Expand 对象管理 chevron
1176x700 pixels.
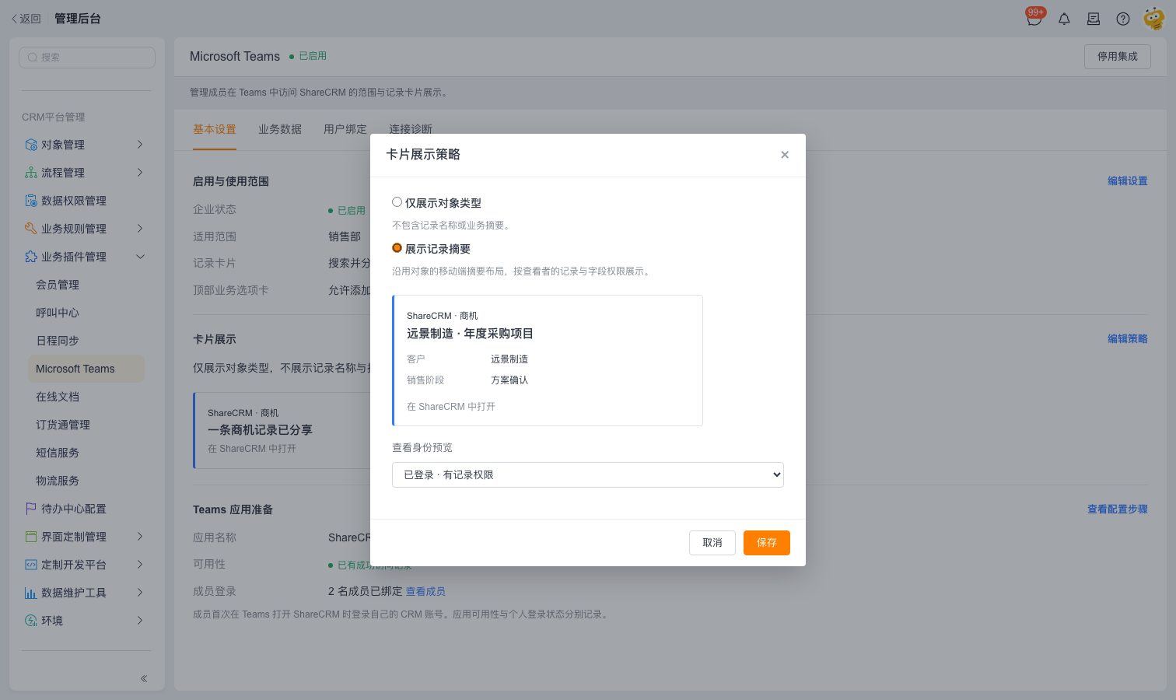pos(140,145)
